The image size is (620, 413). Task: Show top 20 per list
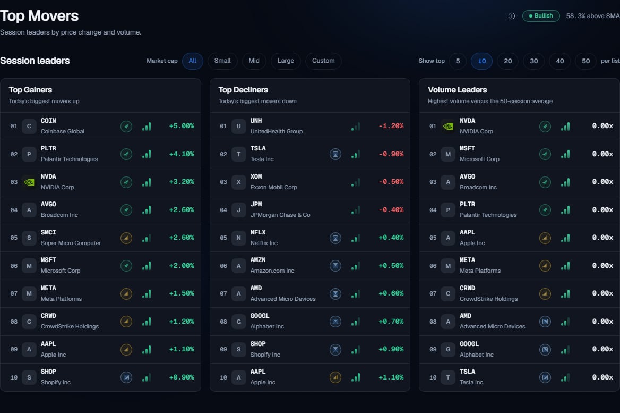tap(507, 61)
